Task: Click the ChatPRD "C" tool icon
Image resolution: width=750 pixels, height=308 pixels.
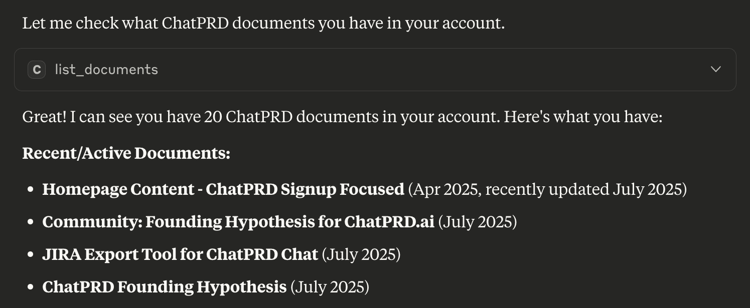Action: 37,70
